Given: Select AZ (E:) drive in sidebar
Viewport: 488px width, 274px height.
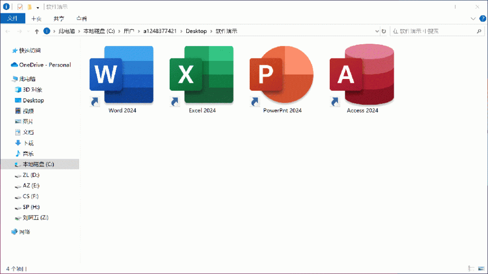Looking at the screenshot, I should (31, 186).
